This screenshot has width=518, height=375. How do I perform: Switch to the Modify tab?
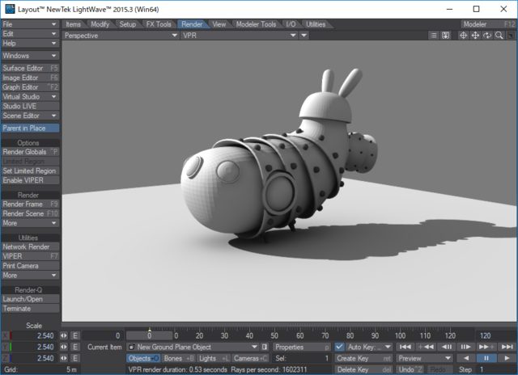[x=100, y=24]
